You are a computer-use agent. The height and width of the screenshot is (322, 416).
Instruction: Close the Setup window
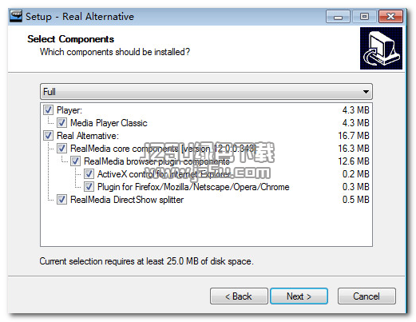(390, 17)
